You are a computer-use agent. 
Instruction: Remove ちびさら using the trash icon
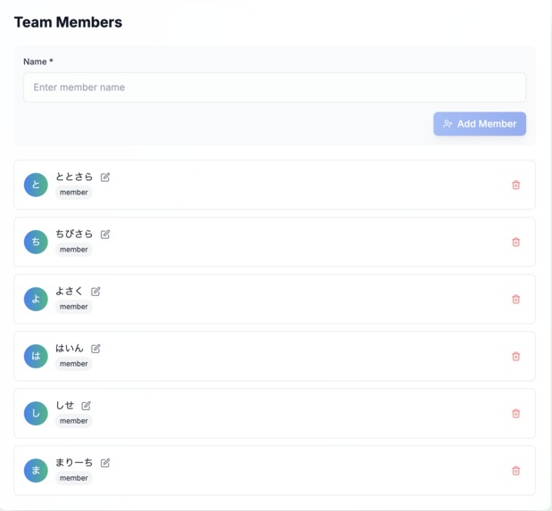(515, 242)
